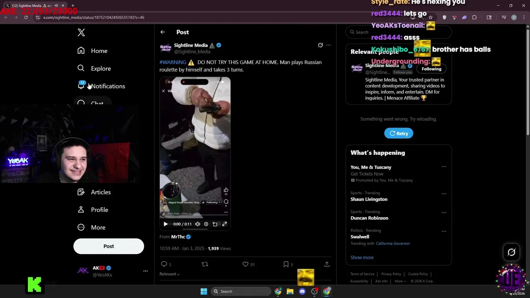The height and width of the screenshot is (298, 530).
Task: Open the More sidebar menu
Action: point(92,227)
